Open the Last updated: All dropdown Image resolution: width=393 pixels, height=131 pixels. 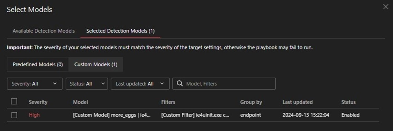coord(140,84)
